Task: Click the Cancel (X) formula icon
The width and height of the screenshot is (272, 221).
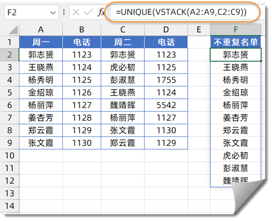Action: [x=76, y=13]
